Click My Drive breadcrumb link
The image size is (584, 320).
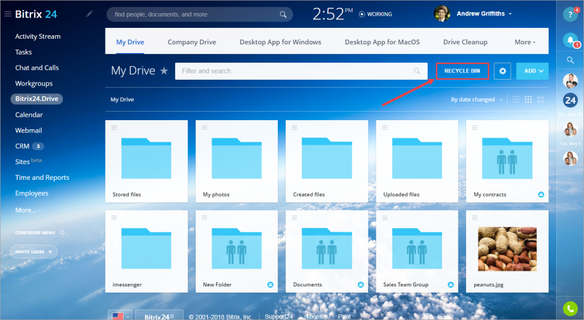coord(122,99)
